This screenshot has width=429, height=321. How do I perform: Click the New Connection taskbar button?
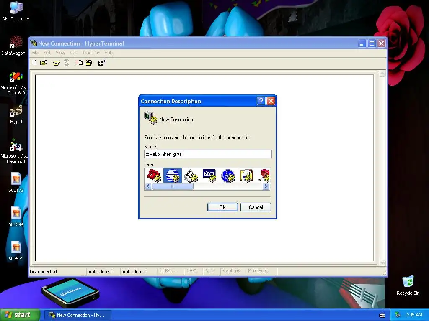[x=78, y=315]
